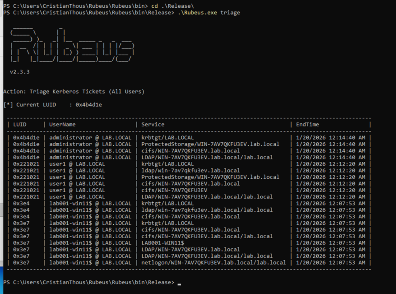
Task: Click the v2.3.3 version text
Action: [20, 72]
